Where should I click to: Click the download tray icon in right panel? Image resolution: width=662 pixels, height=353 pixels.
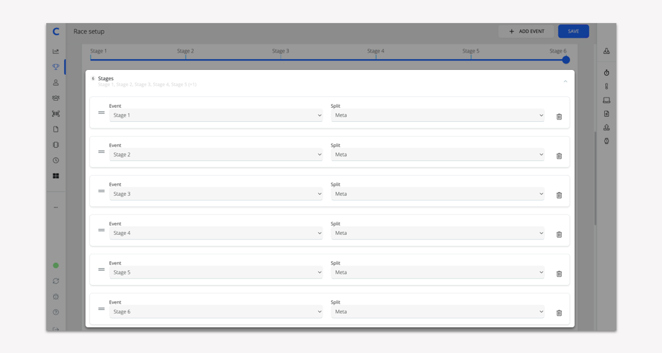(607, 51)
